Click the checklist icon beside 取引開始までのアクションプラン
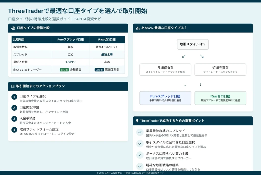The height and width of the screenshot is (175, 261). [x=13, y=86]
